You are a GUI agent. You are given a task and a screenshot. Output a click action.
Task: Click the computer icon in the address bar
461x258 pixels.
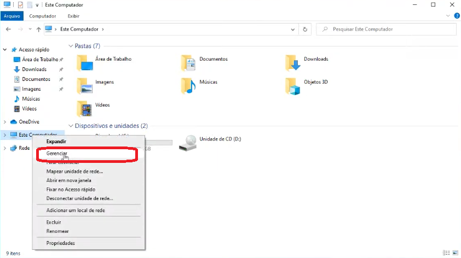[49, 29]
